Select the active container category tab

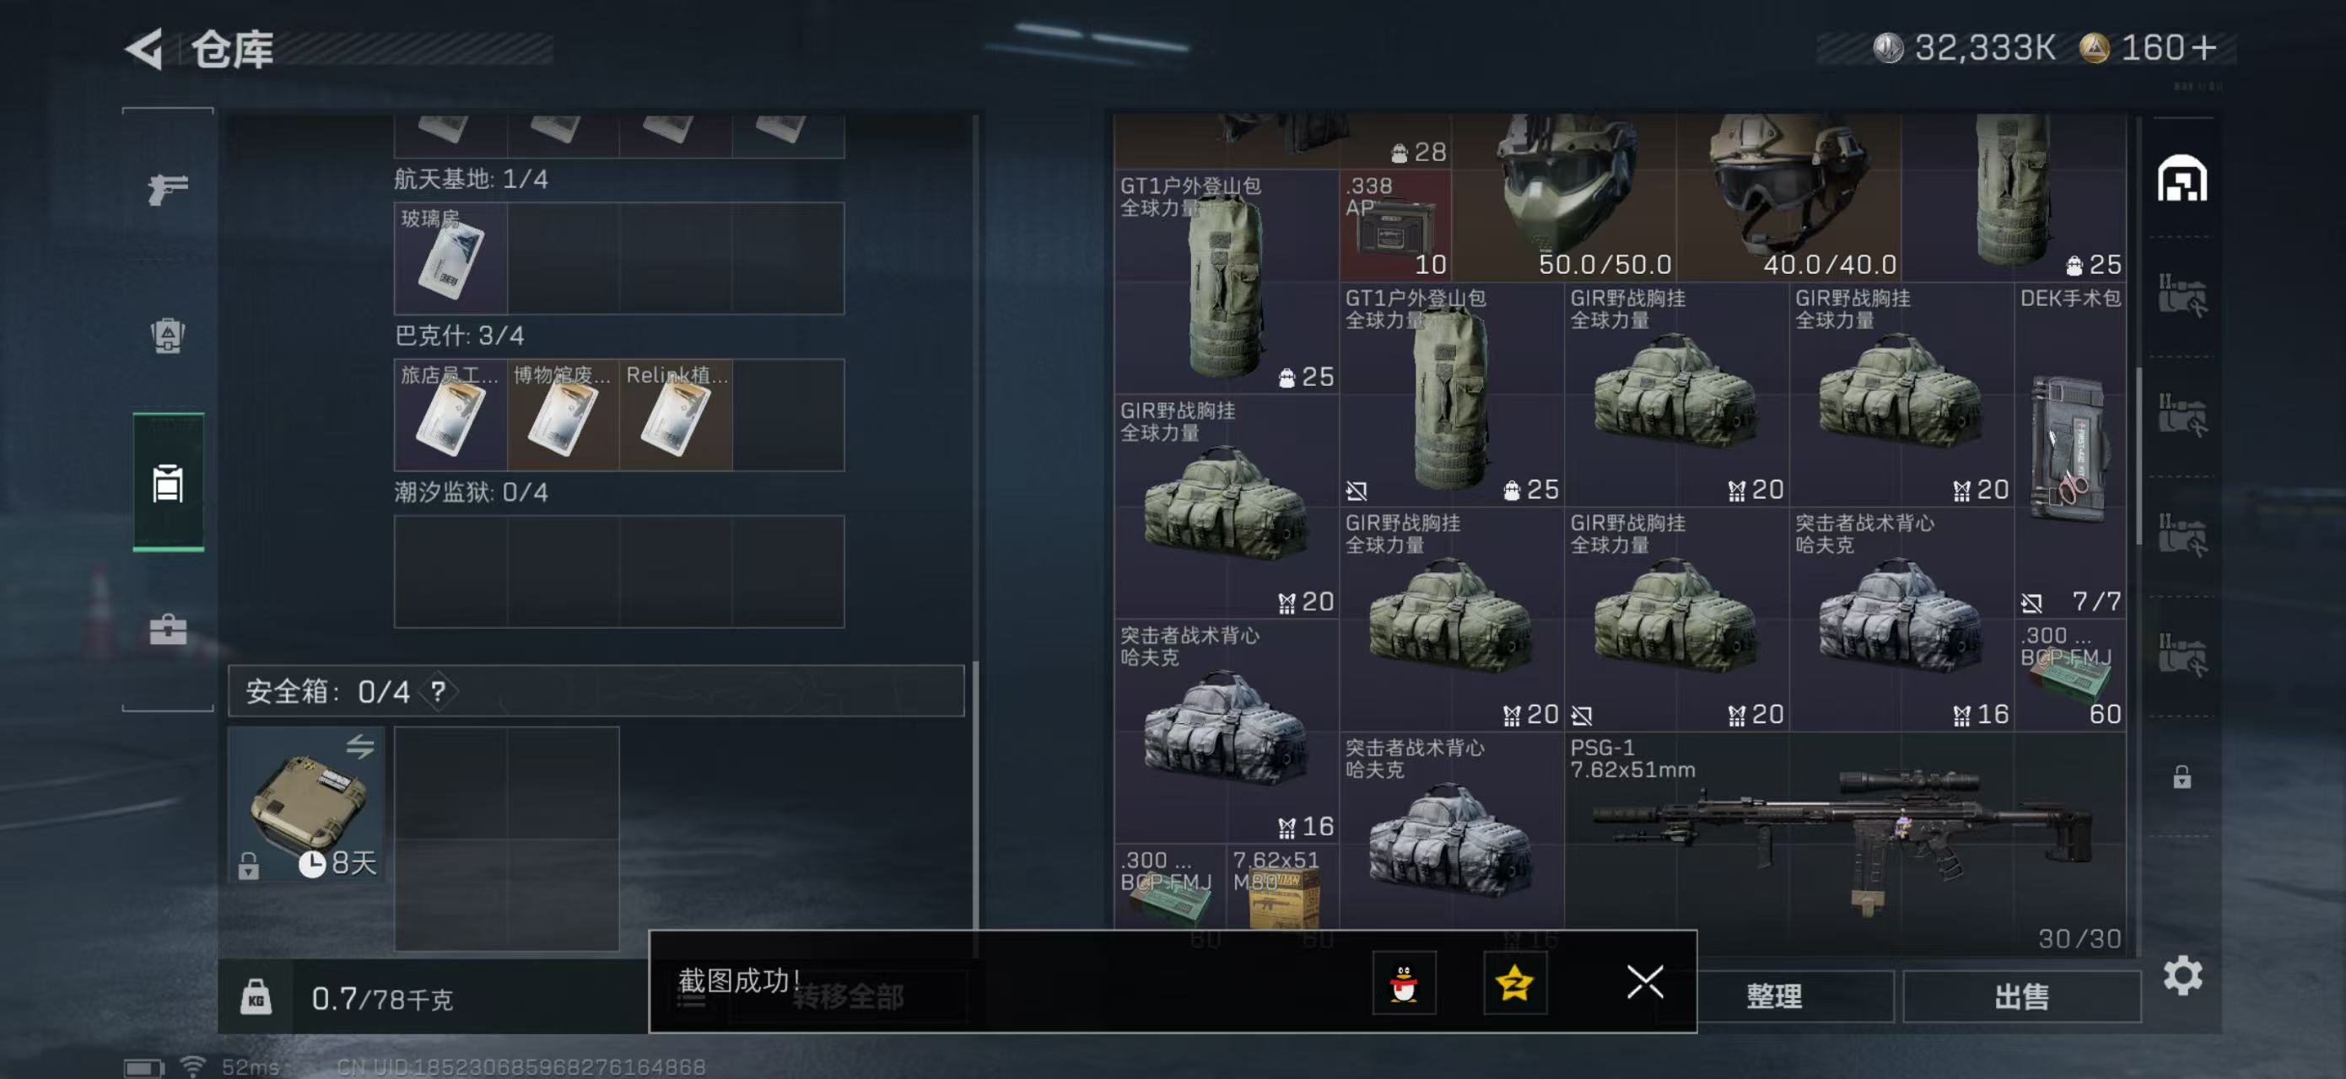tap(169, 482)
